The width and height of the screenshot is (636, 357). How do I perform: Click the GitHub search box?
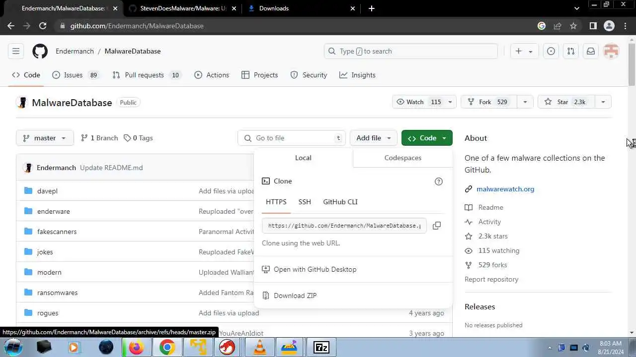tap(410, 51)
